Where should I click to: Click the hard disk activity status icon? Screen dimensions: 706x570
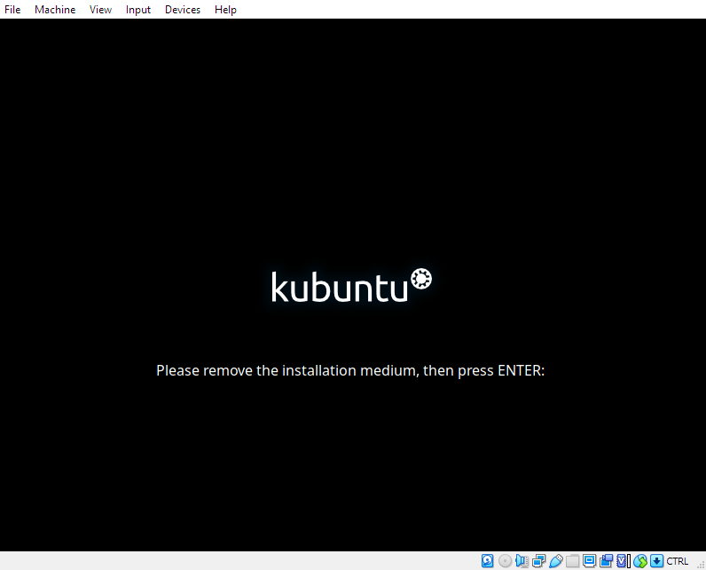tap(488, 561)
